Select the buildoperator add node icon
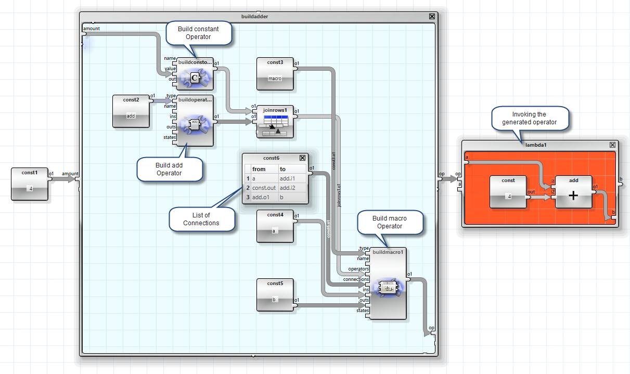Image resolution: width=630 pixels, height=374 pixels. (195, 124)
